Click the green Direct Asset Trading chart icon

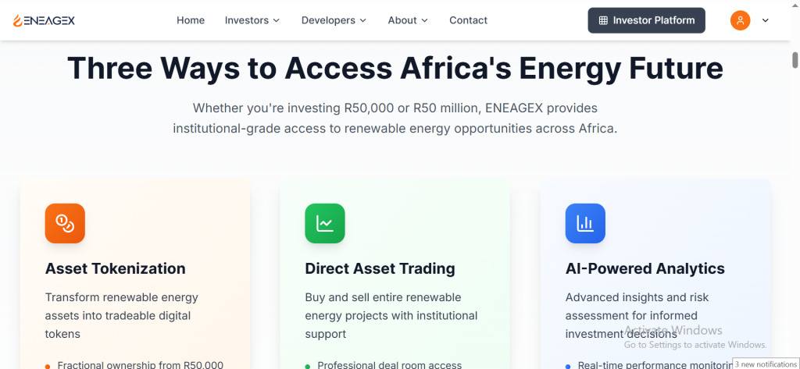[325, 223]
